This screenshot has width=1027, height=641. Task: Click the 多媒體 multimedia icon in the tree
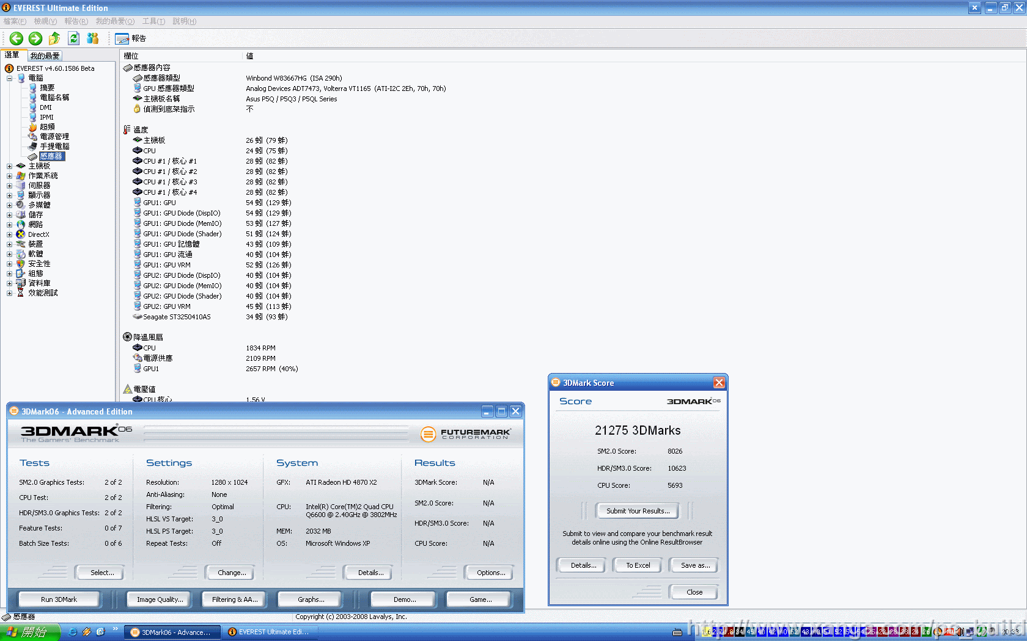click(x=21, y=205)
